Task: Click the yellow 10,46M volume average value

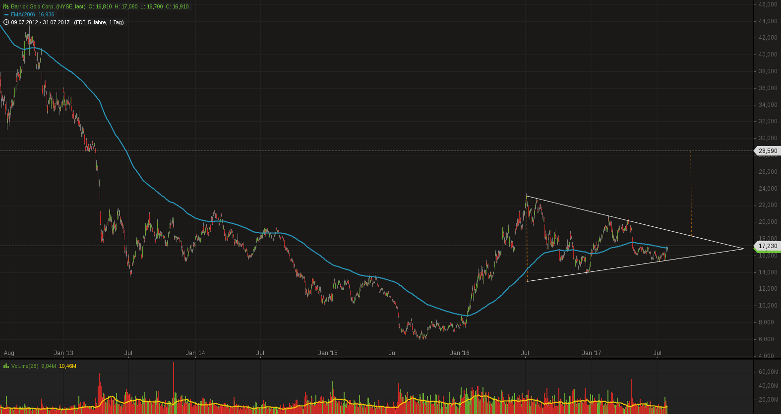Action: tap(67, 366)
